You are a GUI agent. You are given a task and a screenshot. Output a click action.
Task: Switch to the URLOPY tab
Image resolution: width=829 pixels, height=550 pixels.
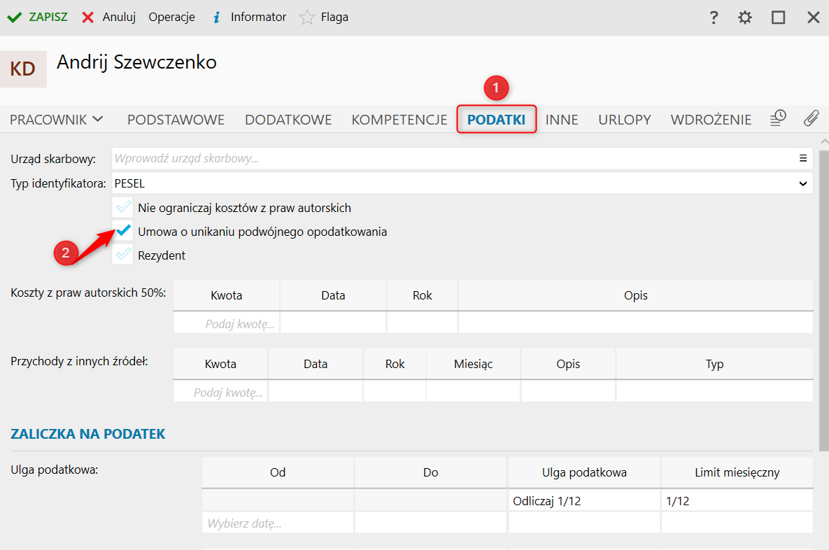624,120
